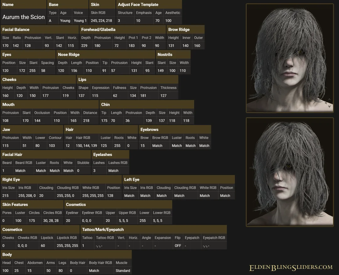Click the Eyes Spacing value '58'
The width and height of the screenshot is (339, 275).
43,71
